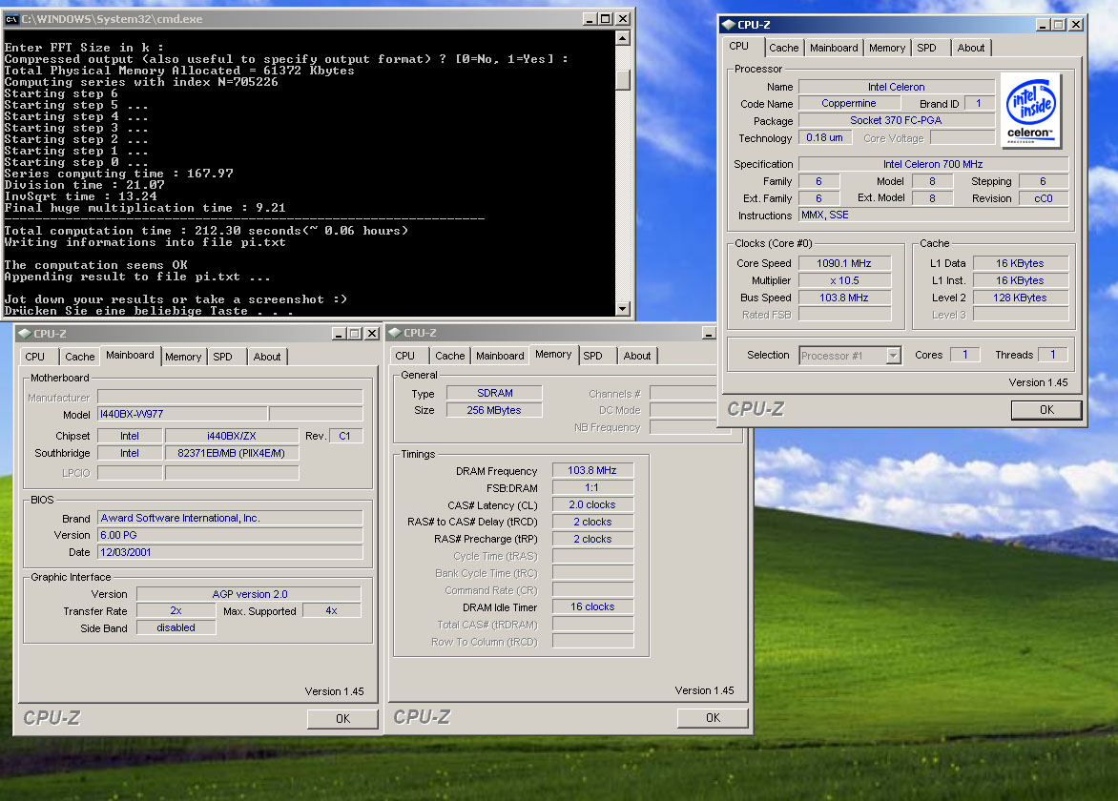The width and height of the screenshot is (1118, 801).
Task: Click the cmd scrollbar down arrow
Action: tap(623, 309)
